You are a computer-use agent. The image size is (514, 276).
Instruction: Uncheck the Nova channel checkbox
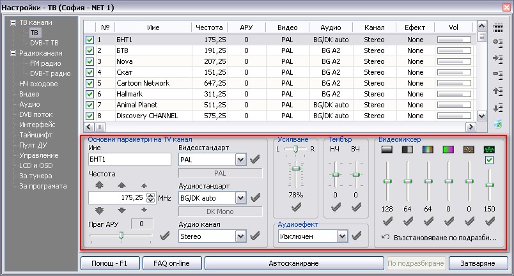(90, 61)
